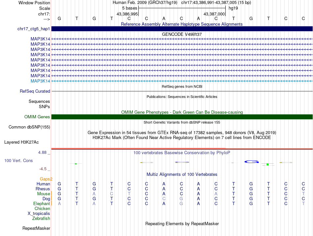Click the 4.88 upper conservation scale value
Image resolution: width=313 pixels, height=236 pixels.
(x=42, y=153)
